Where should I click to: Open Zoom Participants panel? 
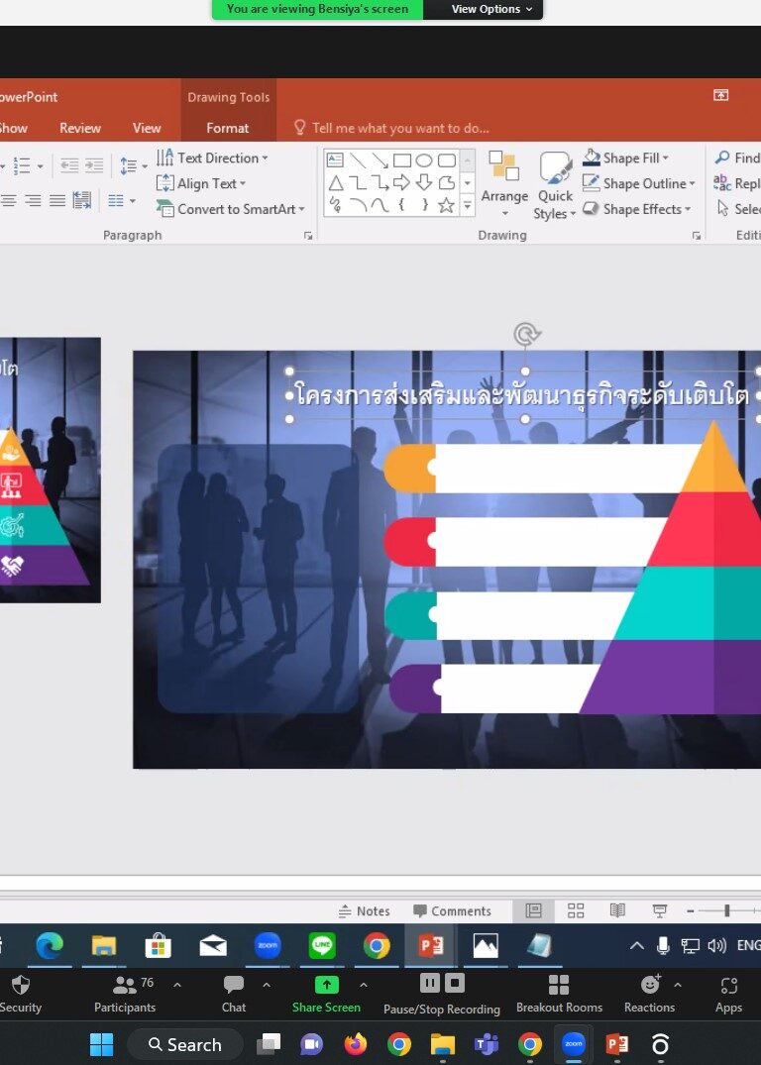coord(125,995)
